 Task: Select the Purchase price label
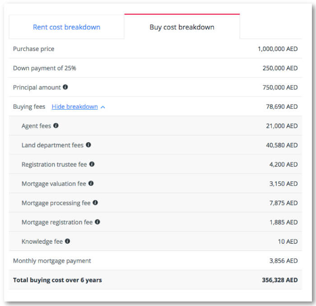34,49
